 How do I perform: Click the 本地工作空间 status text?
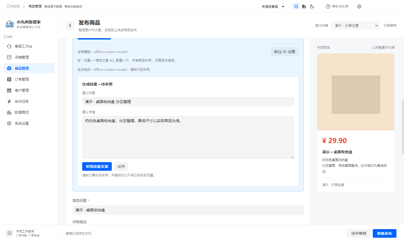click(25, 231)
